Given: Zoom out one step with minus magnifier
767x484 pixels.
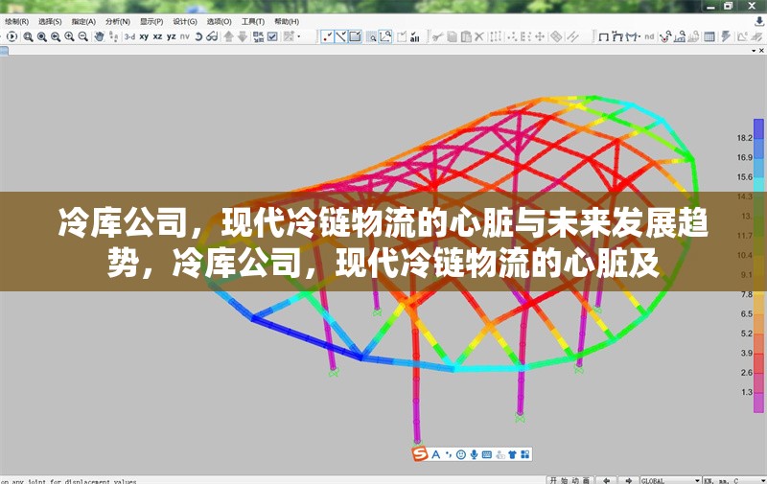Looking at the screenshot, I should [83, 36].
